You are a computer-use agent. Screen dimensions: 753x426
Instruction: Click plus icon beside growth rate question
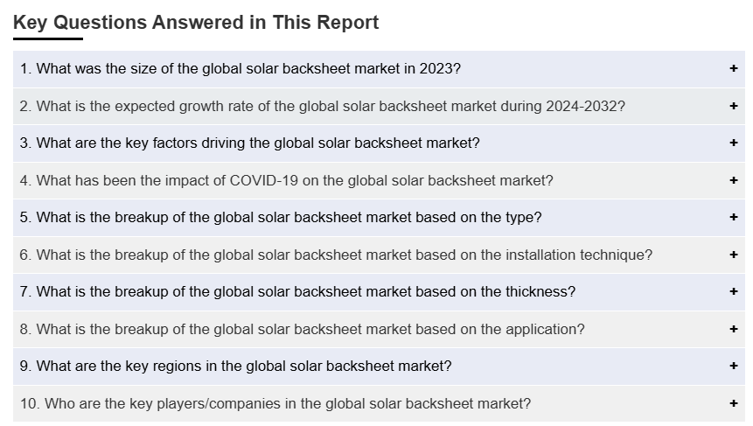[733, 106]
